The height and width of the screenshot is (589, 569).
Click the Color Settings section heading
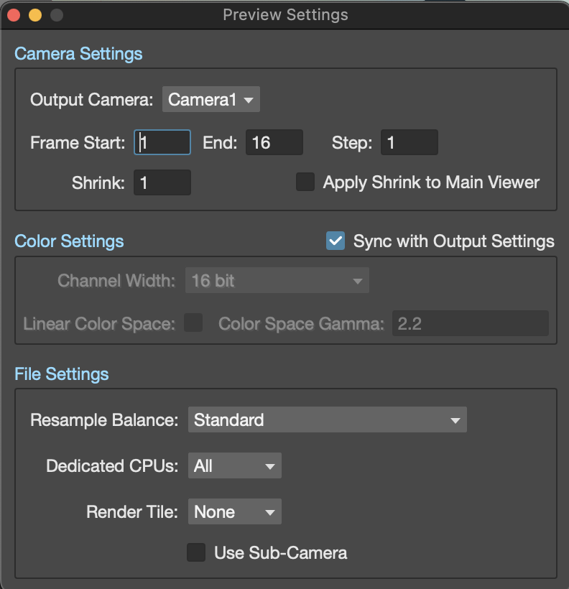pos(69,241)
